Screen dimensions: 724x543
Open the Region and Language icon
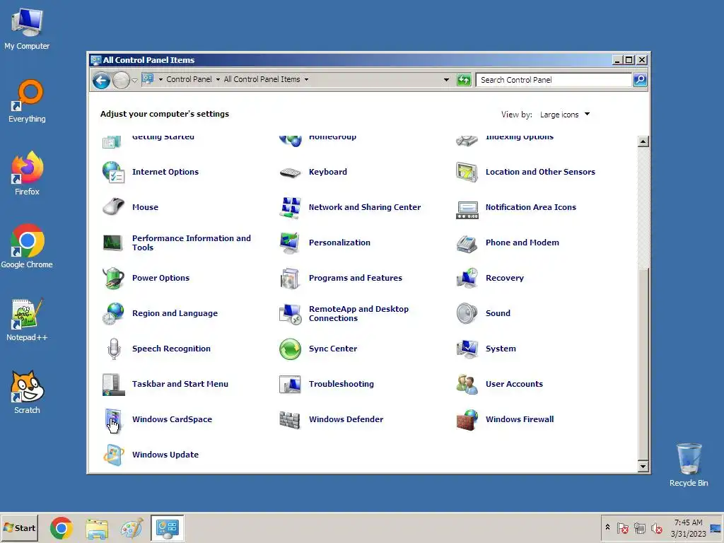point(113,313)
